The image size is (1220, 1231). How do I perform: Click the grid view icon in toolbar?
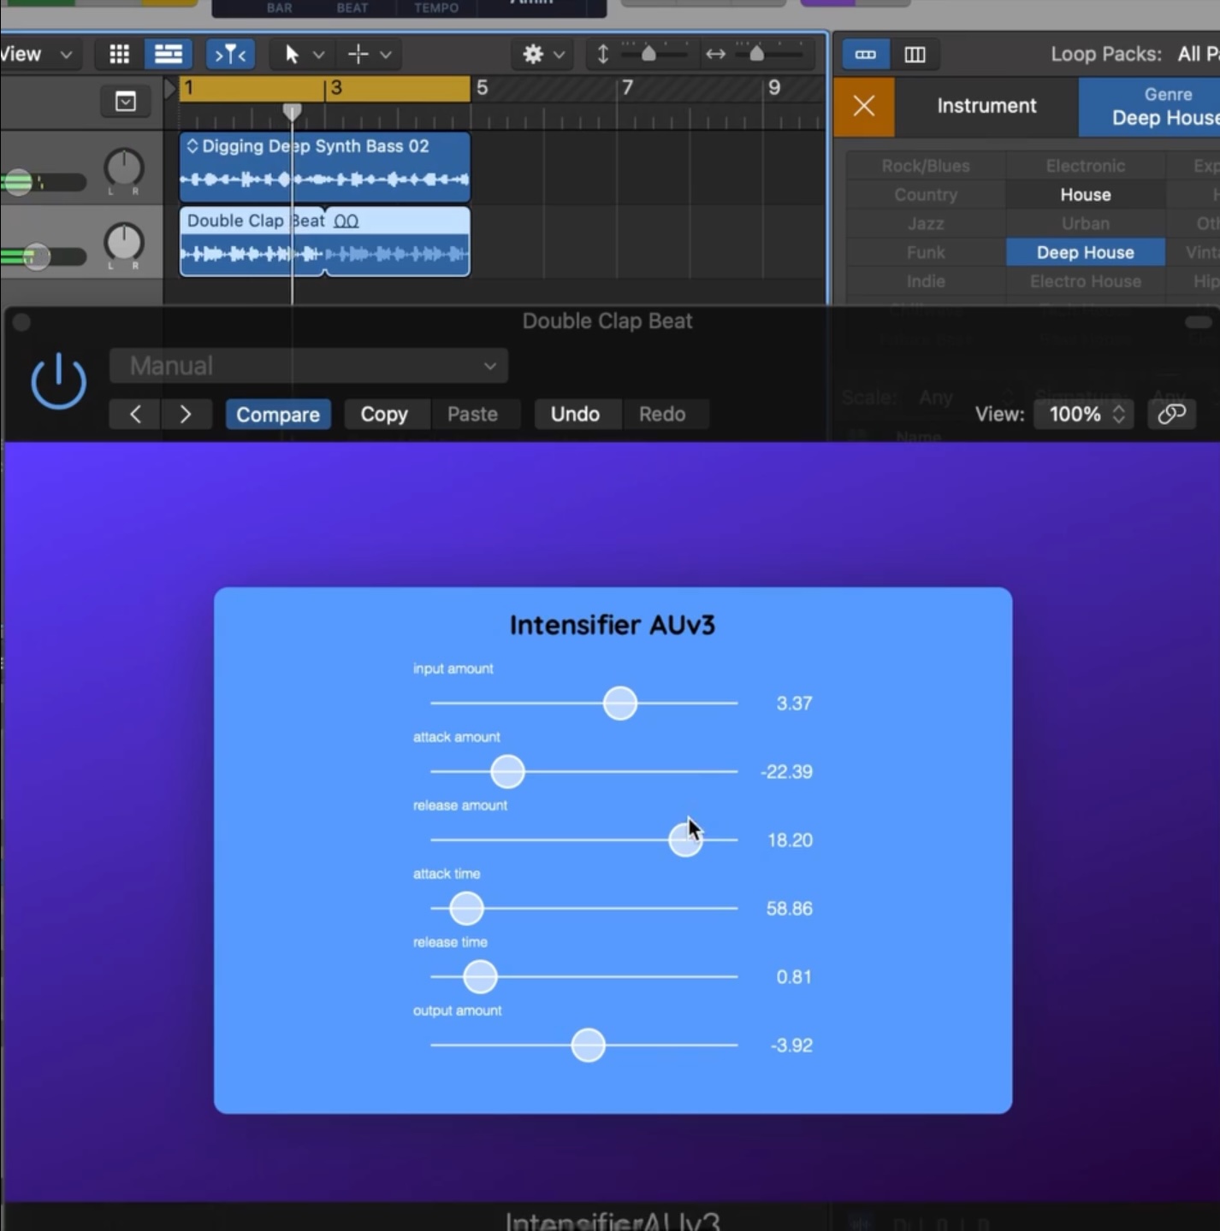[119, 55]
